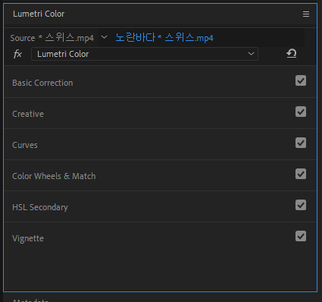Uncheck the HSL Secondary checkbox

301,205
